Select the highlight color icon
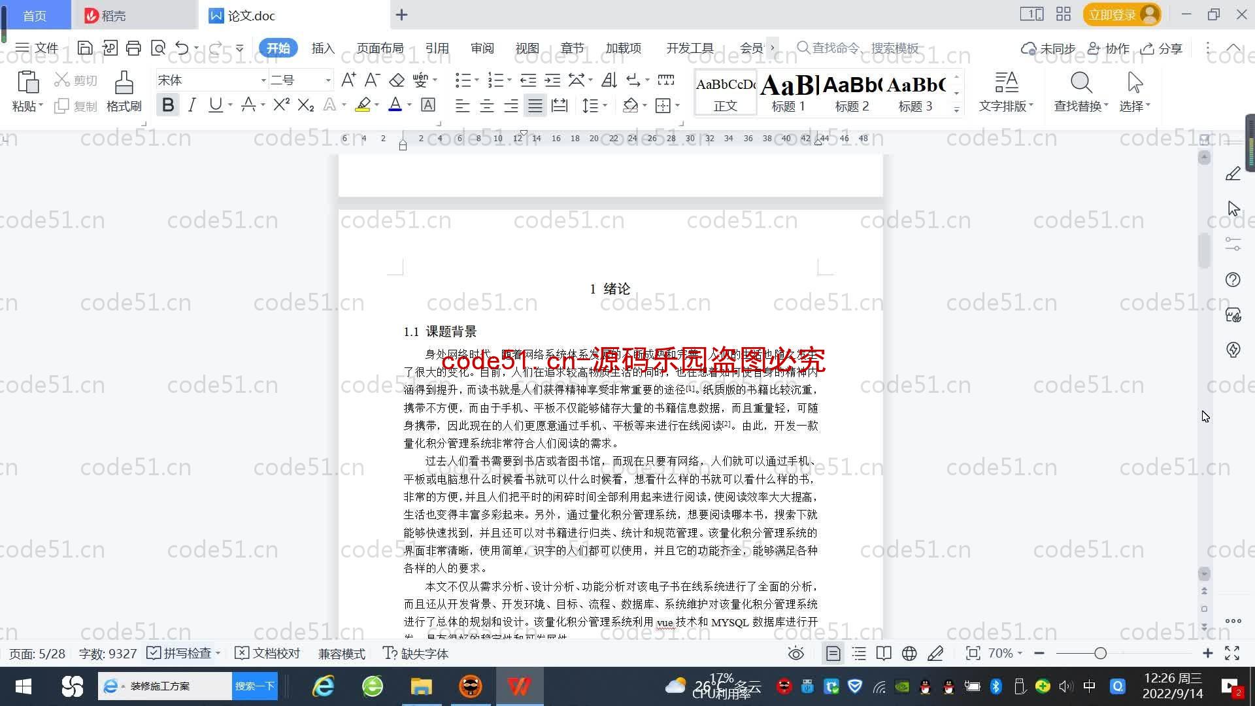The height and width of the screenshot is (706, 1255). click(x=365, y=103)
